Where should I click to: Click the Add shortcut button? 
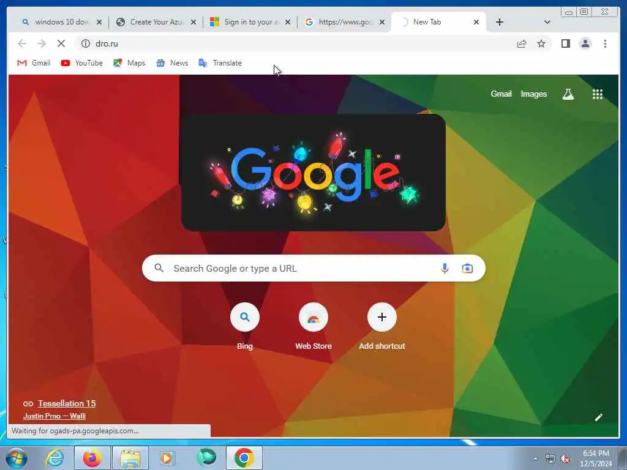(382, 327)
